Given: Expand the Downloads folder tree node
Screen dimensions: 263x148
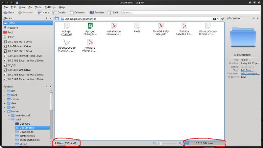Looking at the screenshot, I should pos(13,132).
